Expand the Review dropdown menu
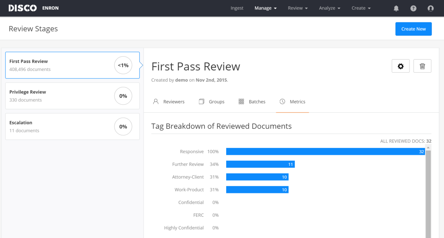The width and height of the screenshot is (444, 238). 298,8
